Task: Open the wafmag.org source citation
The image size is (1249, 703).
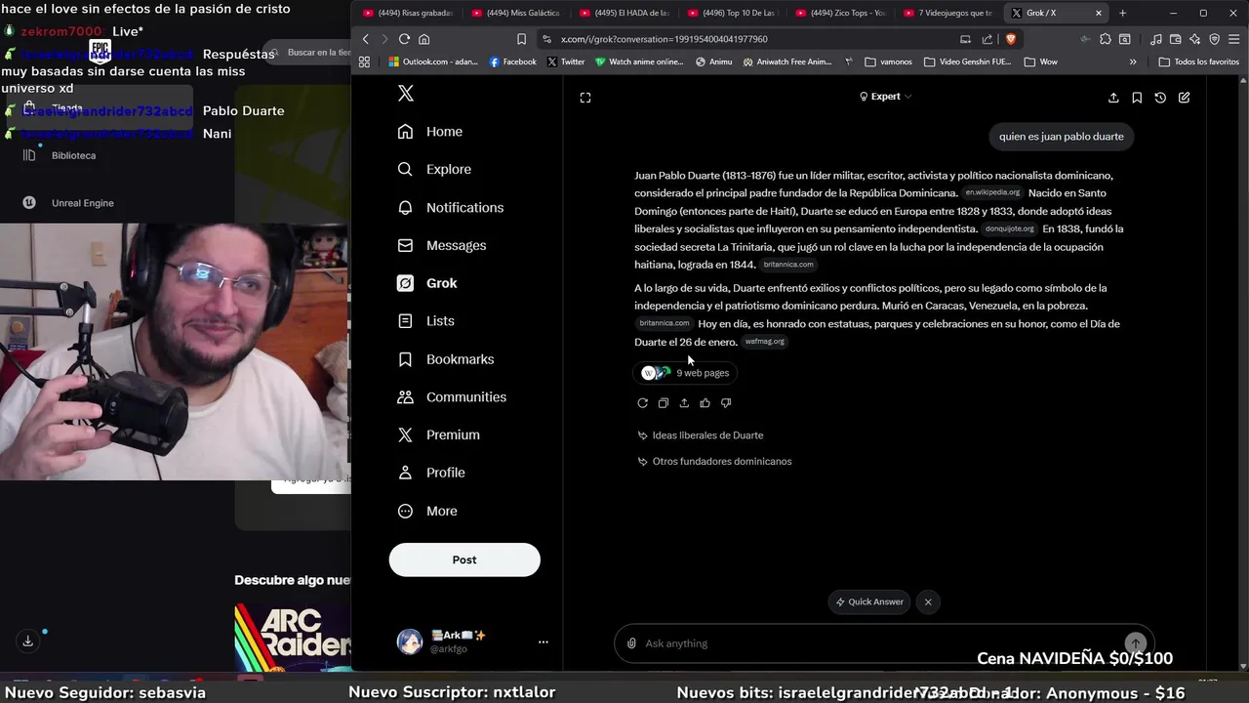Action: click(765, 342)
